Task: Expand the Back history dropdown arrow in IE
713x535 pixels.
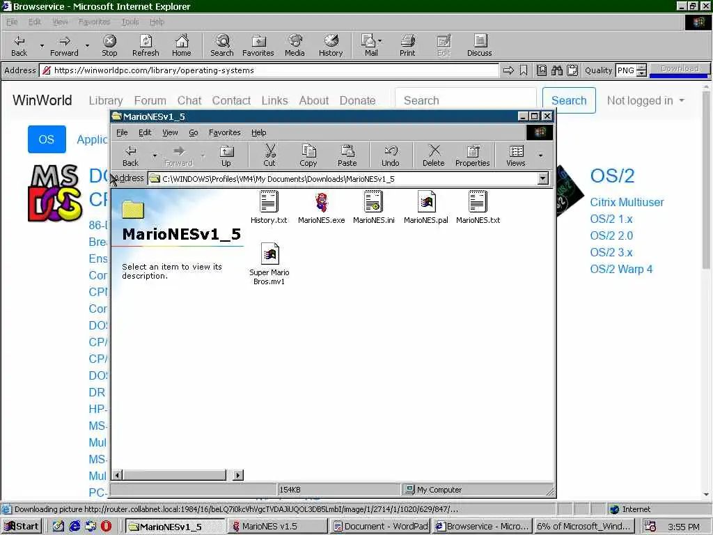Action: point(42,46)
